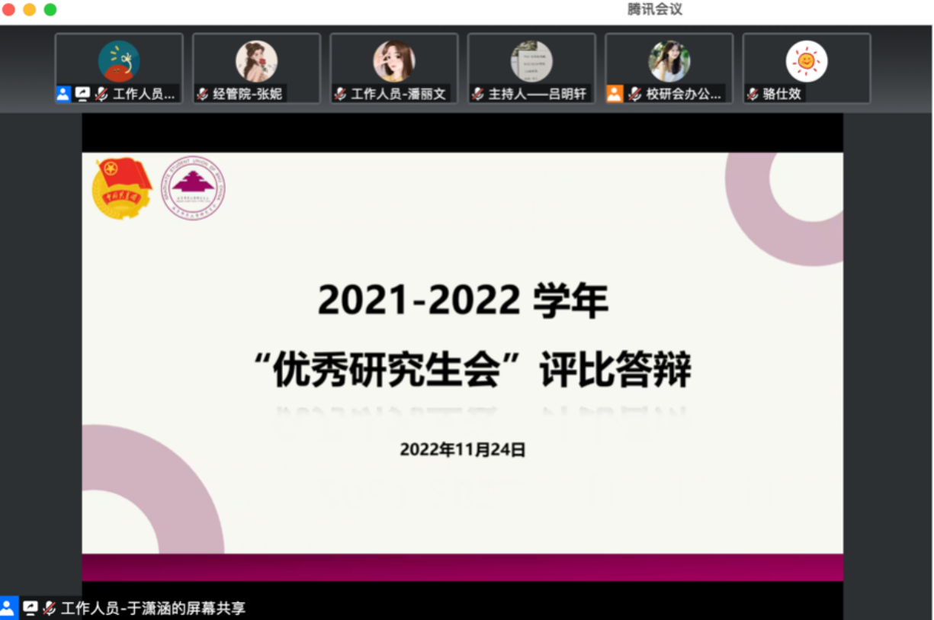Click the blue host icon on the first participant tile
This screenshot has width=934, height=620.
63,94
